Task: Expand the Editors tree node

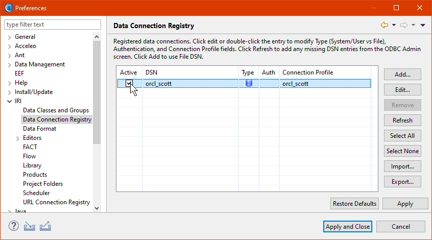Action: 18,138
